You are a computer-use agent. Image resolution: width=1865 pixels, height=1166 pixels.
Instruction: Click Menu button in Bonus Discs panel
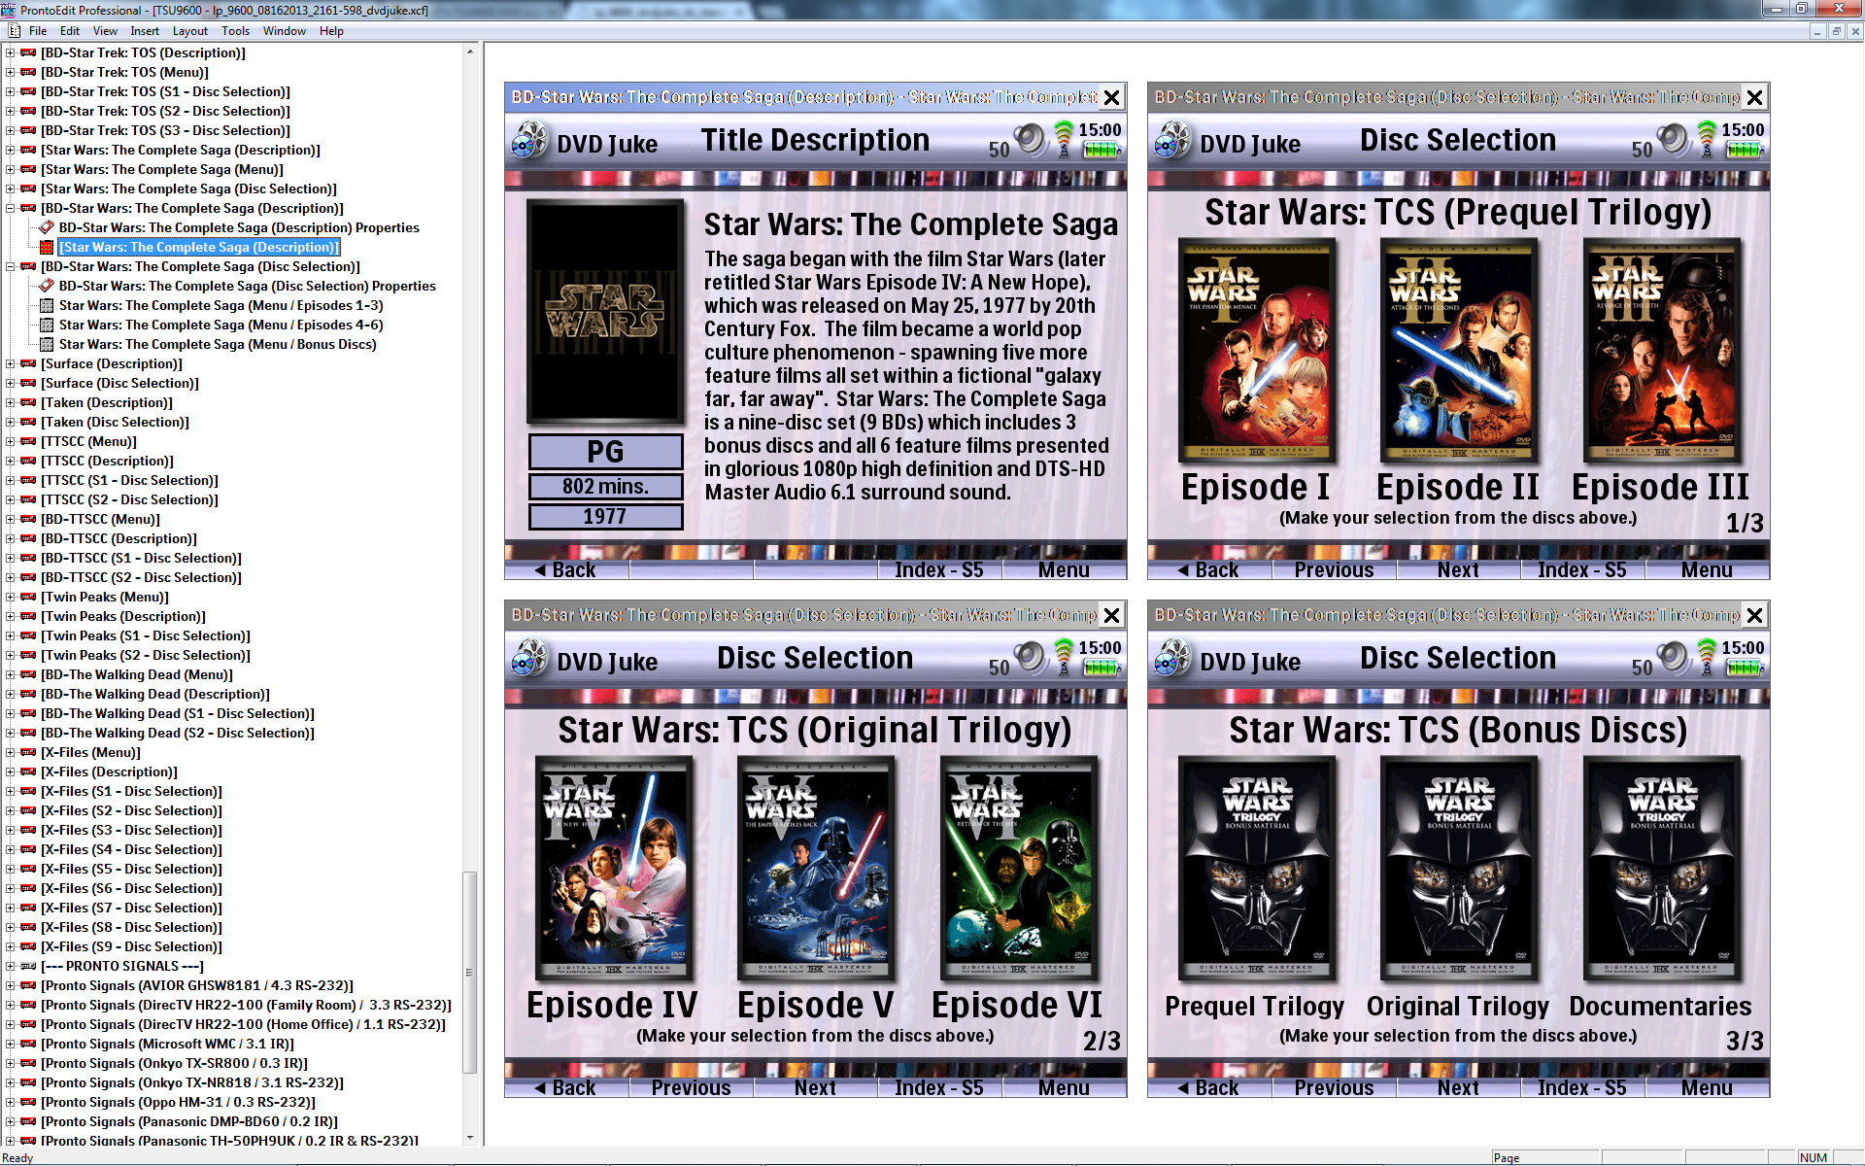tap(1707, 1088)
